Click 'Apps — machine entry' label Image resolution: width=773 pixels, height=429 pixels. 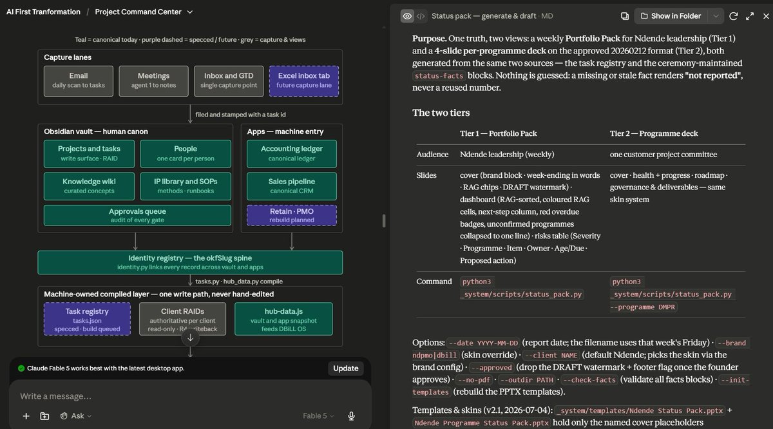pyautogui.click(x=284, y=131)
